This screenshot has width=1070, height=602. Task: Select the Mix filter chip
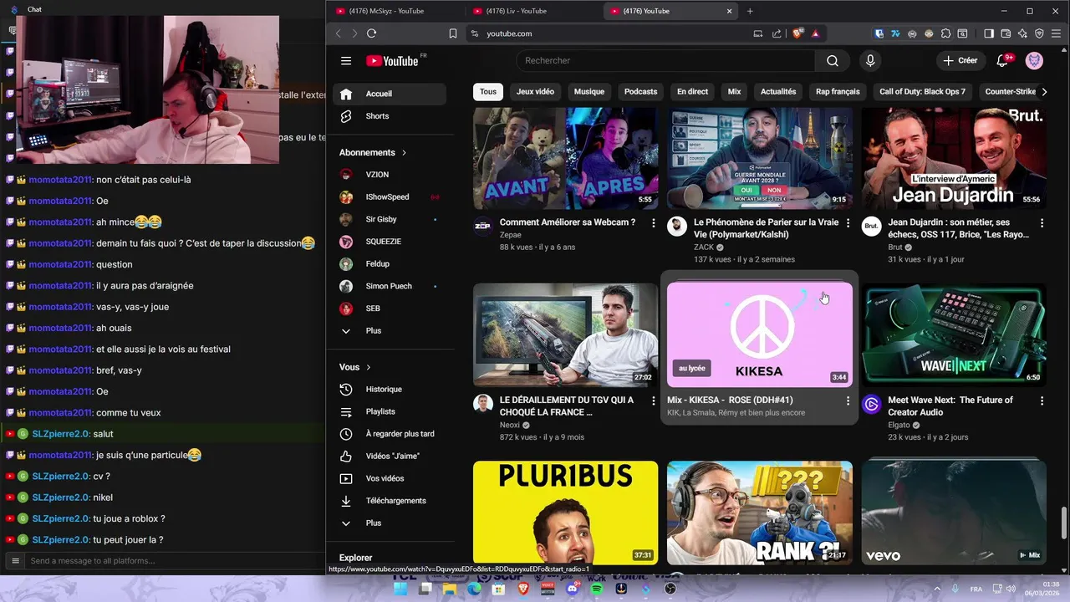(x=734, y=92)
